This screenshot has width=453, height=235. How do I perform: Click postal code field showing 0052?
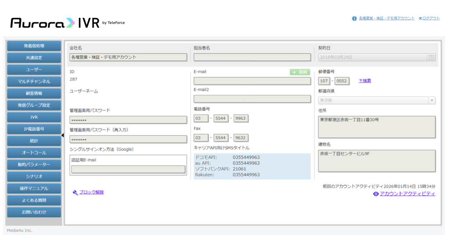point(342,81)
